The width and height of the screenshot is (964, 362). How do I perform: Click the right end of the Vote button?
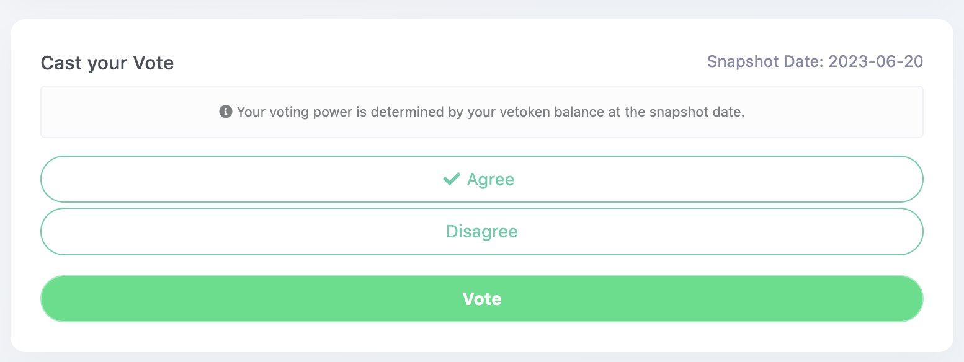pos(902,299)
